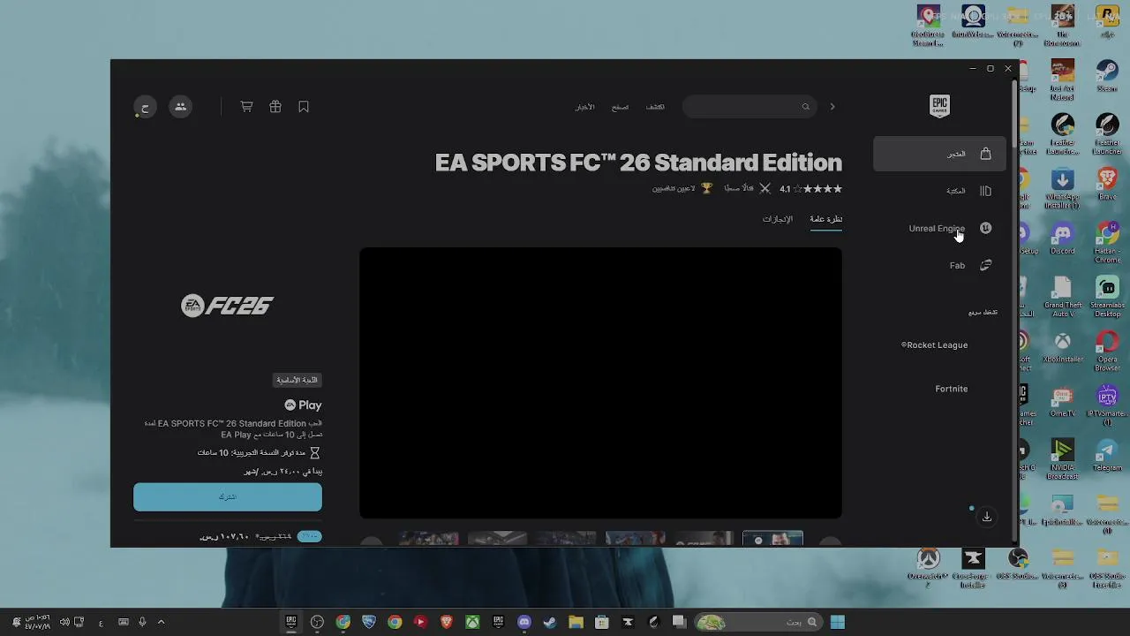
Task: Open File Explorer from the taskbar
Action: click(576, 622)
